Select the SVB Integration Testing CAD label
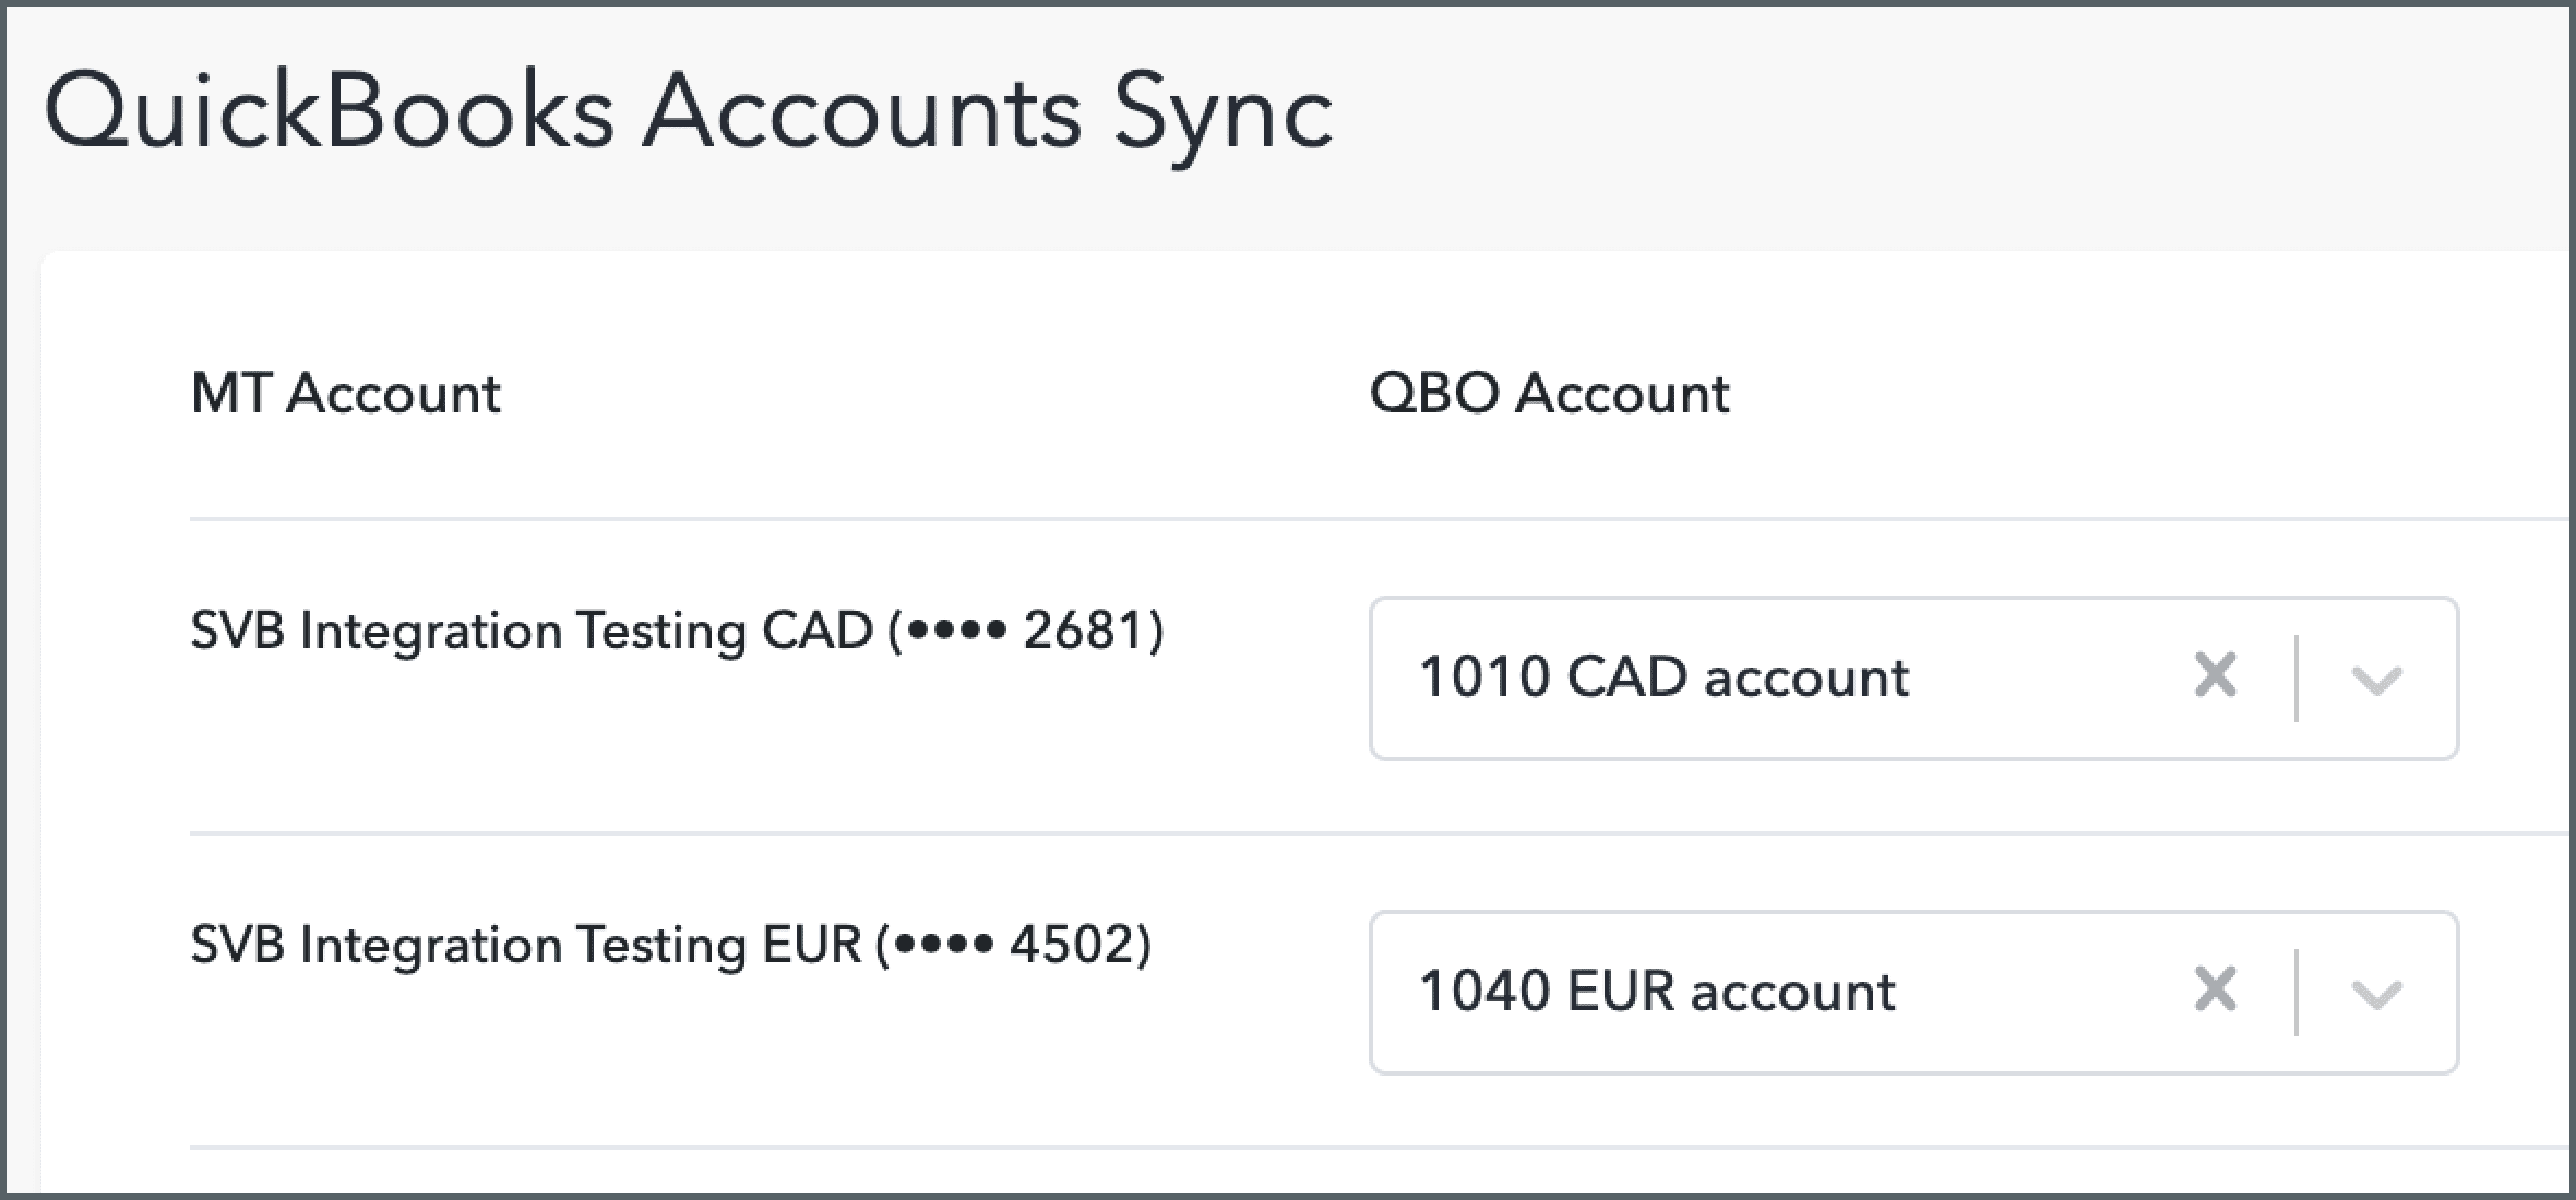The width and height of the screenshot is (2576, 1200). [530, 631]
